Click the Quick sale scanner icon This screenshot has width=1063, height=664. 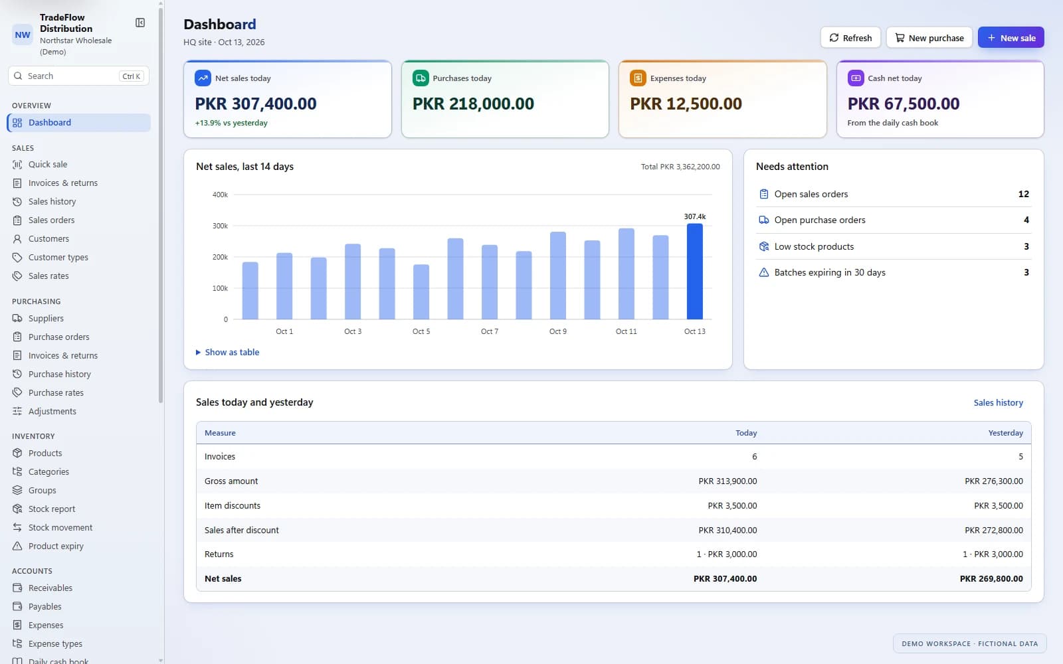17,165
